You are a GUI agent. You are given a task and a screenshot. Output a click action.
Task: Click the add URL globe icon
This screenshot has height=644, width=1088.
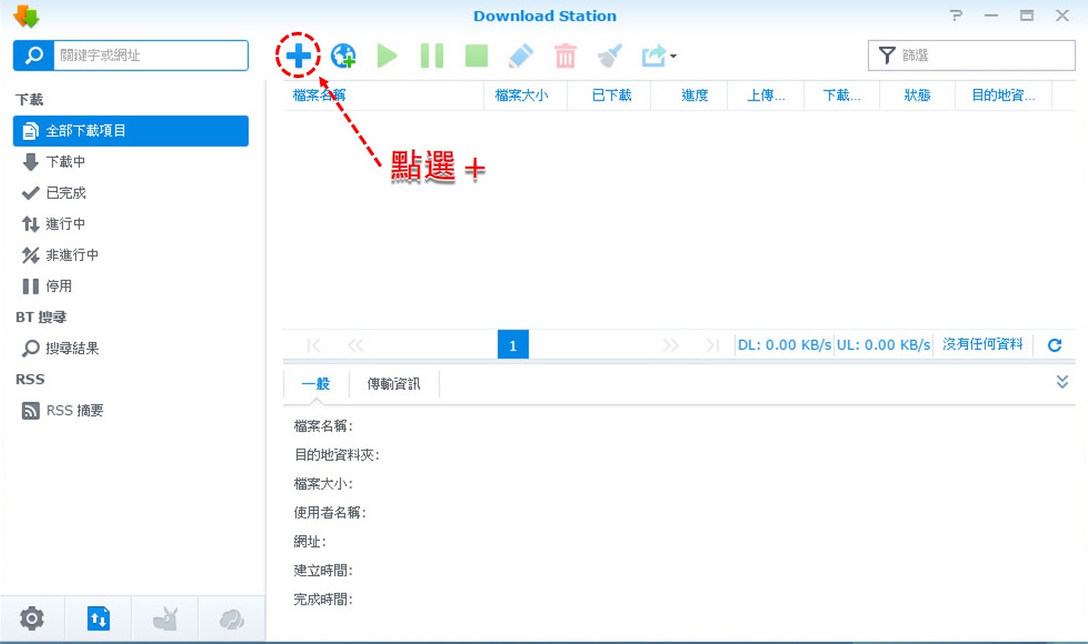coord(343,56)
